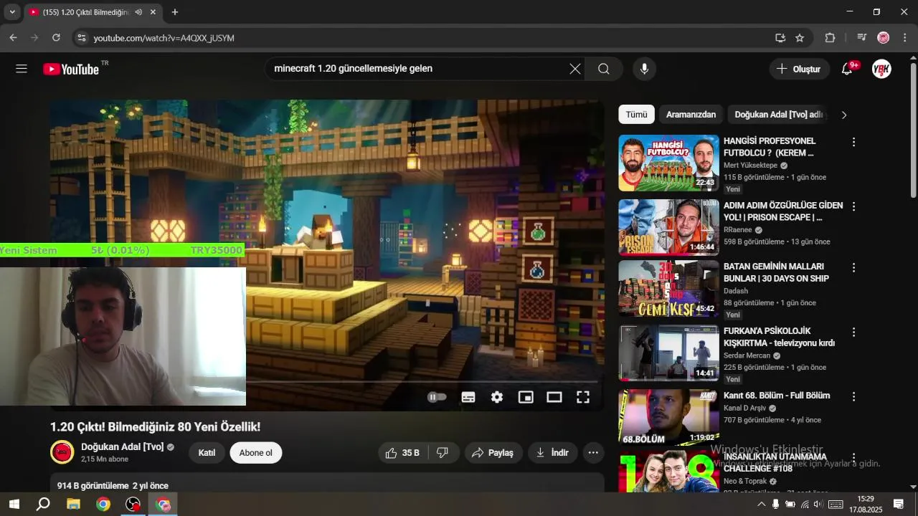Screen dimensions: 918x516
Task: Open more actions ellipsis below video
Action: pos(593,453)
